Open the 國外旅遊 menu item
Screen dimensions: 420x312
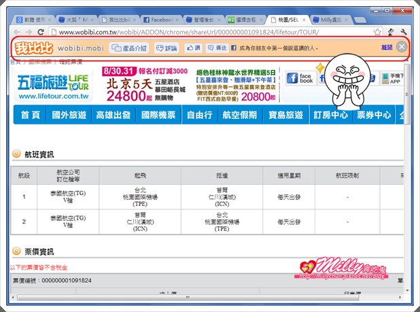coord(69,115)
